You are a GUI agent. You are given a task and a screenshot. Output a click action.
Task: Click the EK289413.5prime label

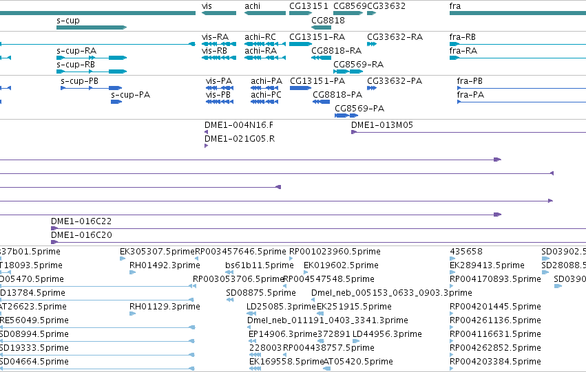click(487, 265)
